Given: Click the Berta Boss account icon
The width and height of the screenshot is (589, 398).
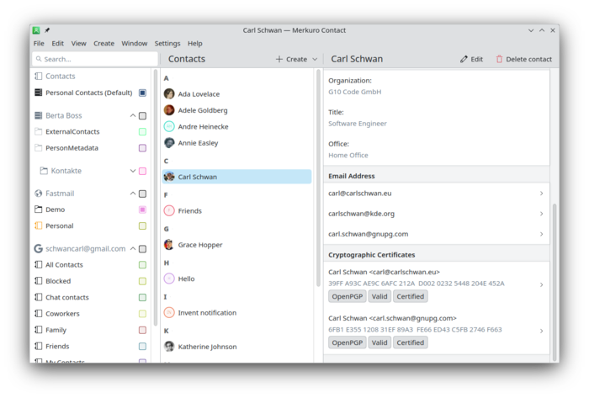Looking at the screenshot, I should pyautogui.click(x=39, y=115).
